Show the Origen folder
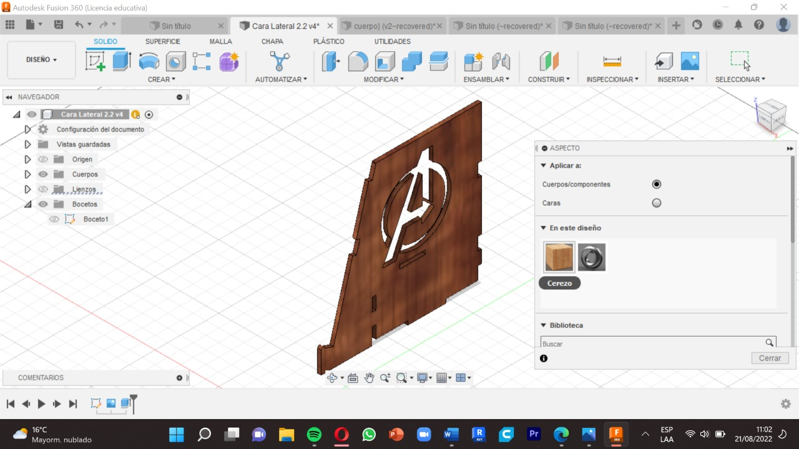The width and height of the screenshot is (799, 449). point(43,159)
